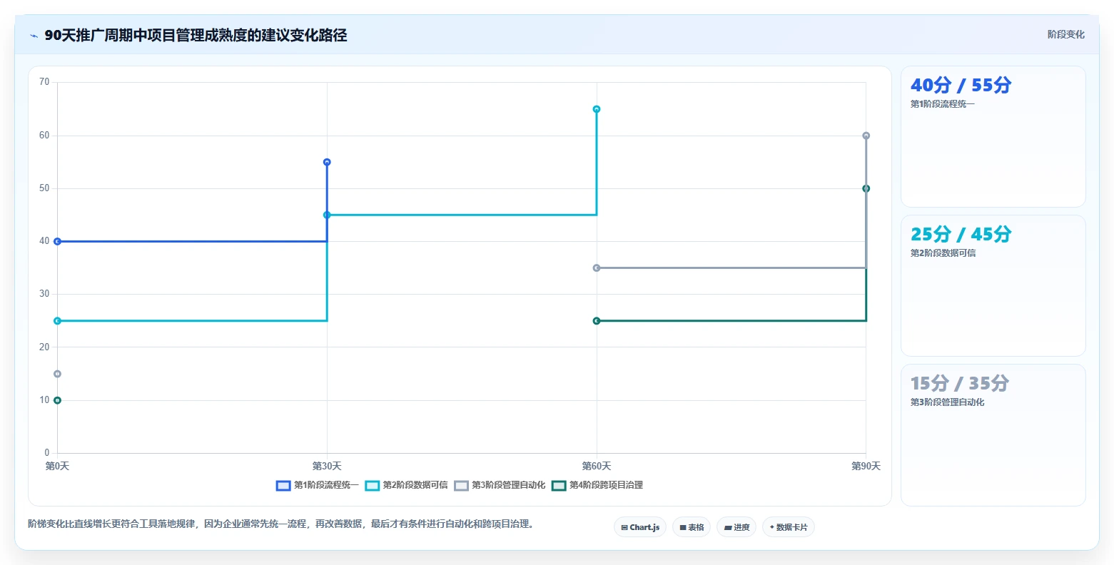1114x565 pixels.
Task: Click the 阶段变化 label in the header
Action: (1065, 34)
